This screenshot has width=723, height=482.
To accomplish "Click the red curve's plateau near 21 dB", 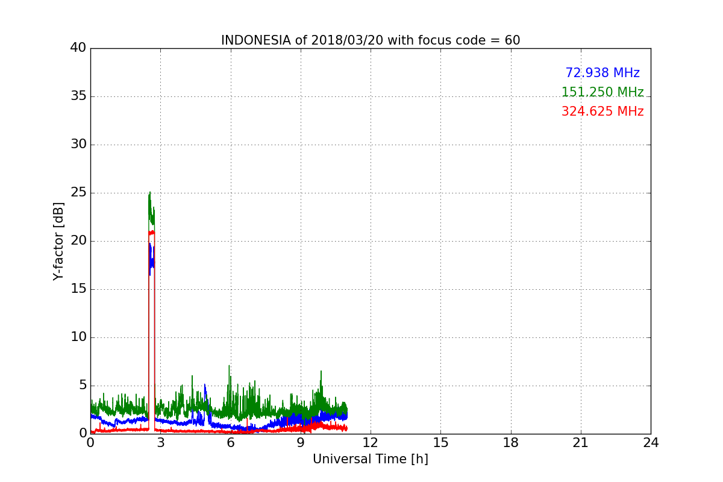I will tap(152, 232).
